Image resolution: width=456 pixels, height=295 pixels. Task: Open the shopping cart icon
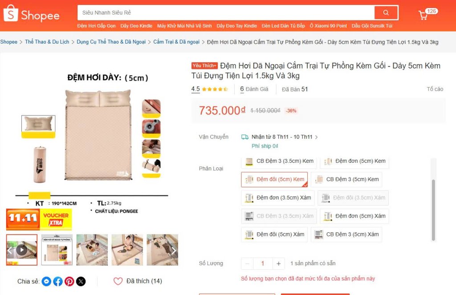click(423, 15)
